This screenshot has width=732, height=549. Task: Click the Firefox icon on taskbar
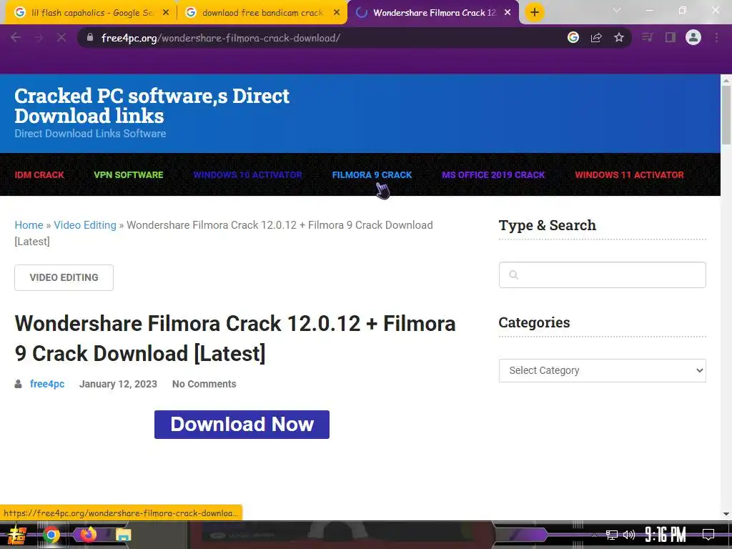click(x=88, y=535)
